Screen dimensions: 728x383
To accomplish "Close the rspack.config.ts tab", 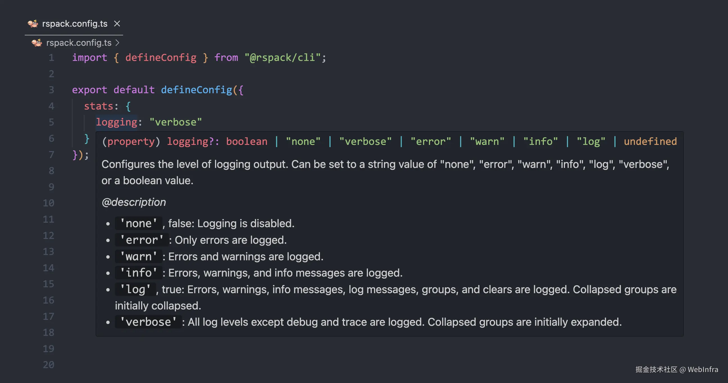I will (x=117, y=24).
